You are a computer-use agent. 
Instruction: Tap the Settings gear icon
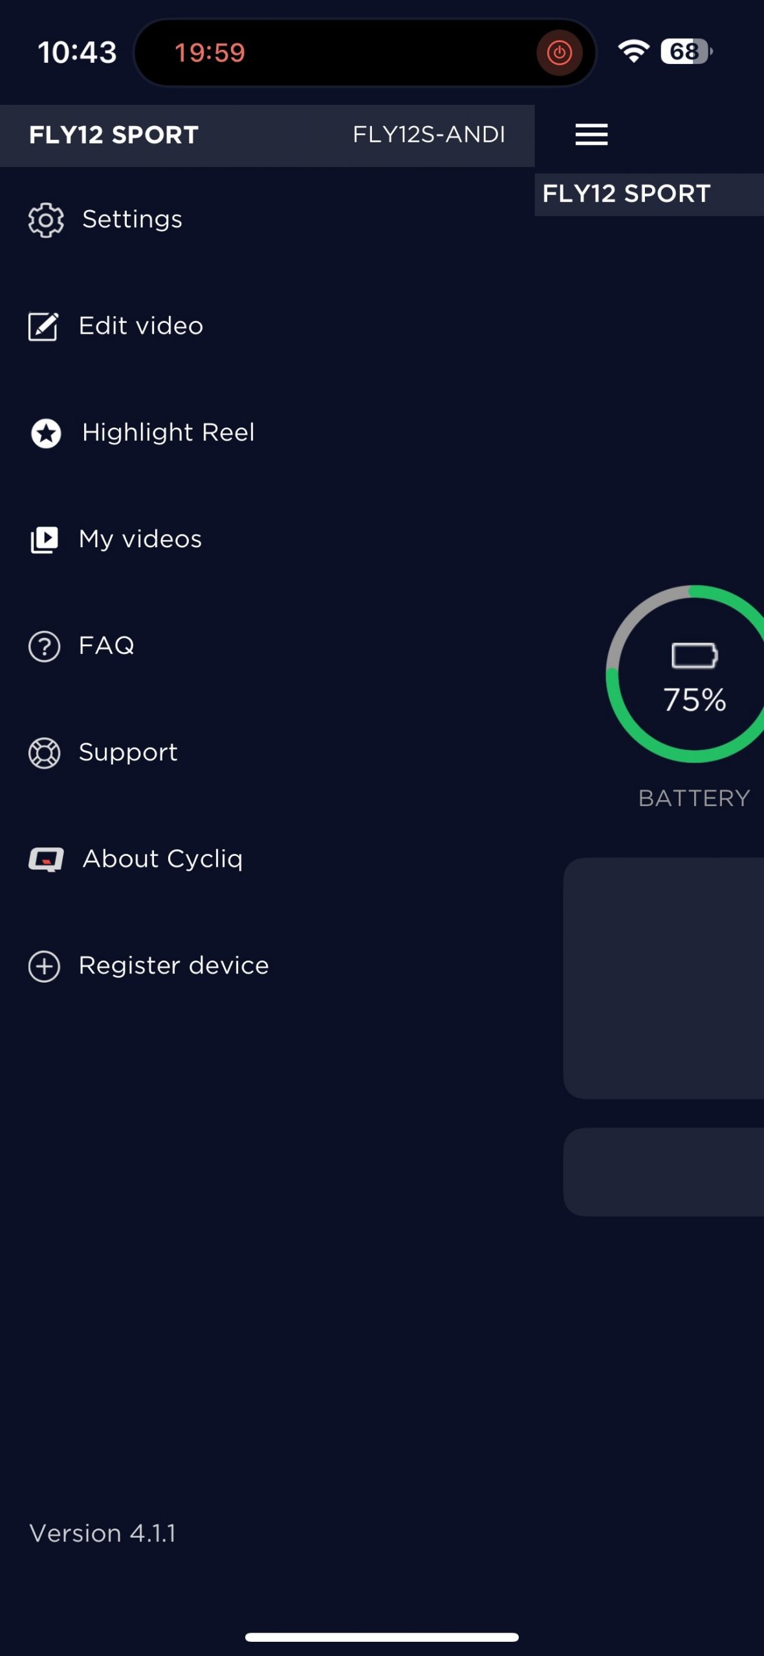point(46,220)
